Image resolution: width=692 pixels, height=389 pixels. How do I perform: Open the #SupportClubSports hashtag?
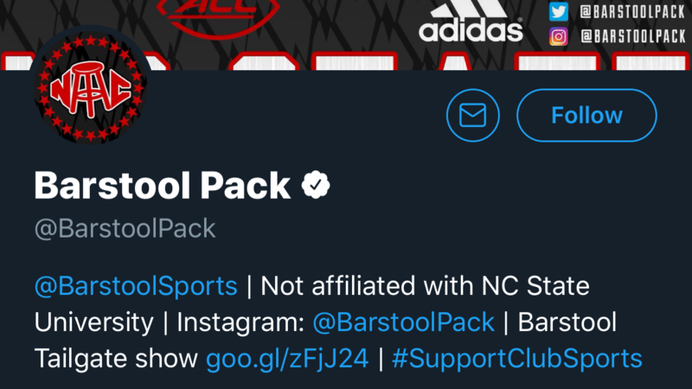click(x=517, y=358)
